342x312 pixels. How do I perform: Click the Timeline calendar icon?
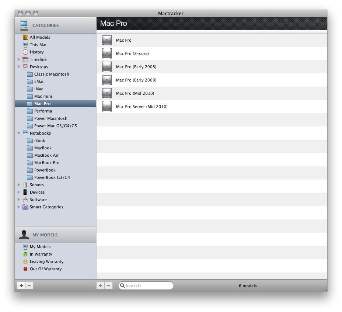point(25,59)
